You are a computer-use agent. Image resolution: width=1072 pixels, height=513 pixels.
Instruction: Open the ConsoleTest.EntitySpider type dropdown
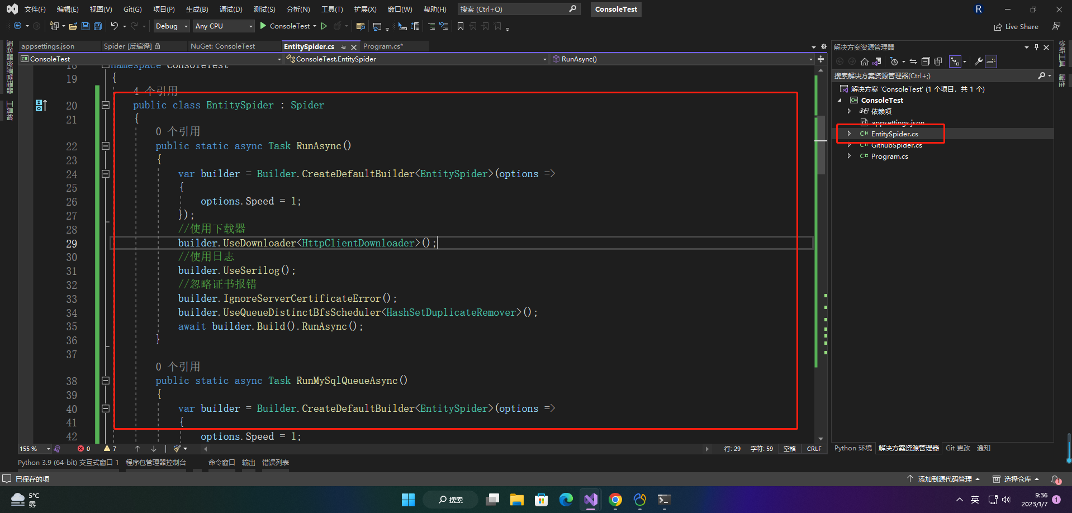[x=416, y=59]
